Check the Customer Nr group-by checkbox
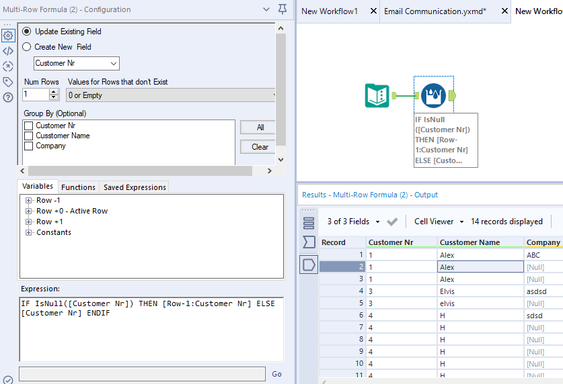The width and height of the screenshot is (563, 384). pos(28,126)
